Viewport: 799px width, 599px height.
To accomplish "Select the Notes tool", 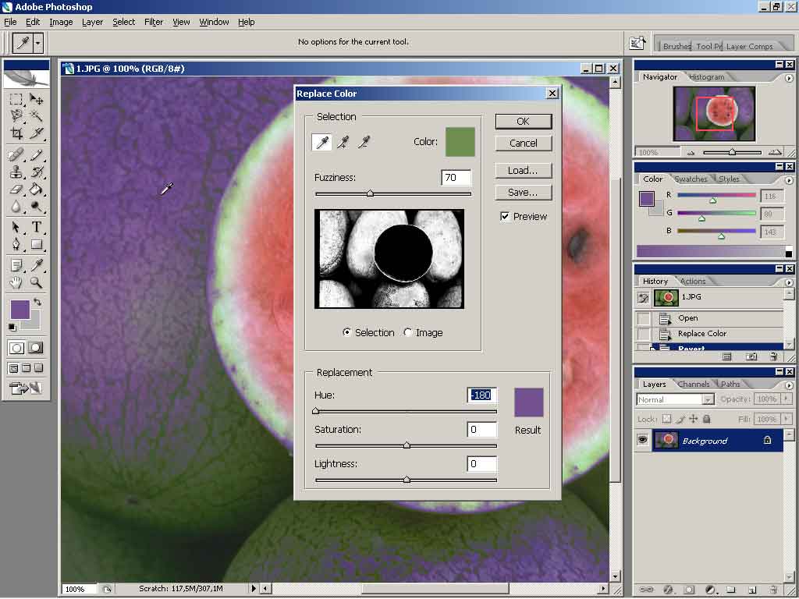I will click(16, 265).
